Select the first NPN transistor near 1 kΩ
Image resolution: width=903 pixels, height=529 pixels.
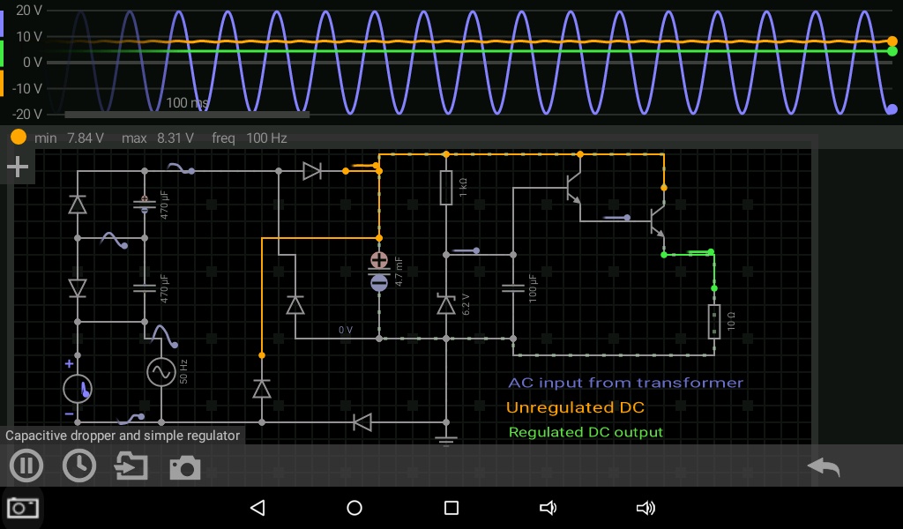tap(573, 188)
